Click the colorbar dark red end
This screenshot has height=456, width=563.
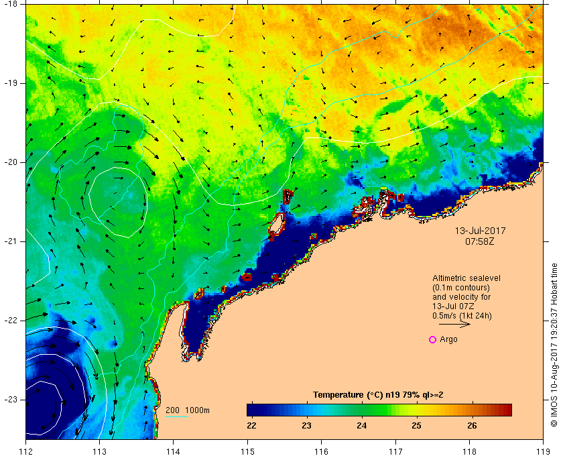point(506,410)
